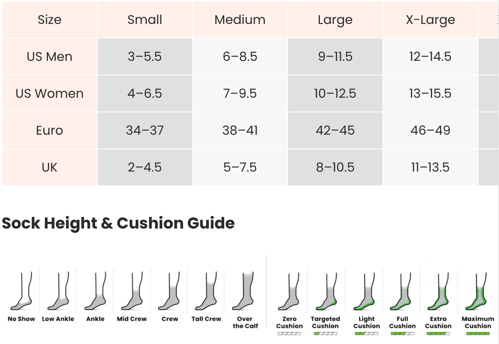Click the Over the Calf sock icon
Image resolution: width=499 pixels, height=344 pixels.
pos(243,291)
